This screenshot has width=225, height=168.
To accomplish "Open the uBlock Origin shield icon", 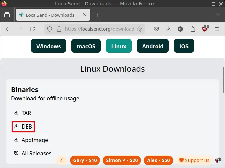I will pos(205,29).
